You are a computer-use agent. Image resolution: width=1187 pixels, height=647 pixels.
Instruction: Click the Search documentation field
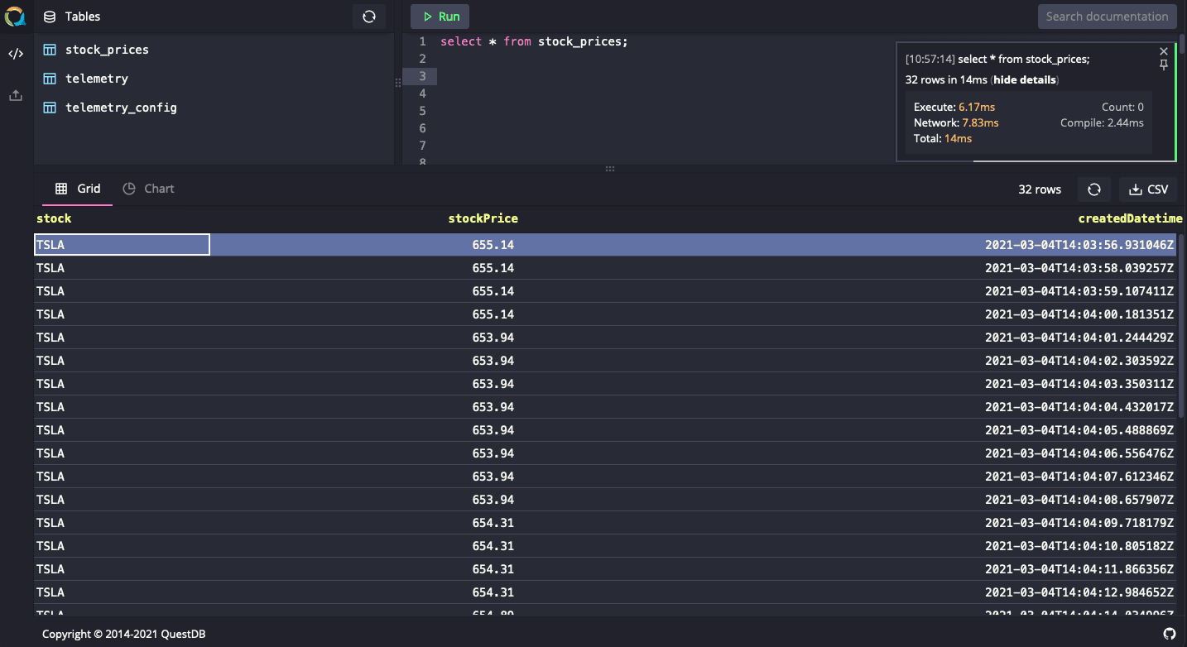point(1107,17)
